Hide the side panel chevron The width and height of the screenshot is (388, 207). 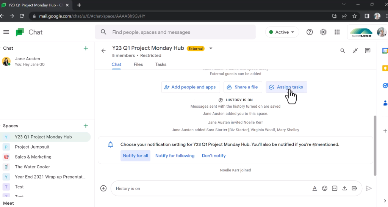coord(385,201)
